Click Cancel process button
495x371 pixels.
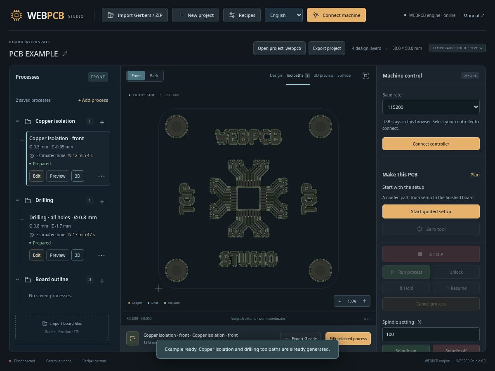point(431,304)
